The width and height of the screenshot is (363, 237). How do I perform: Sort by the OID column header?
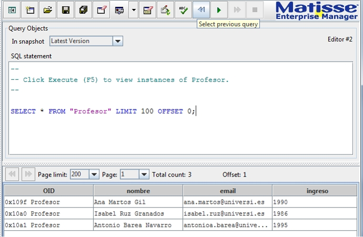(49, 191)
